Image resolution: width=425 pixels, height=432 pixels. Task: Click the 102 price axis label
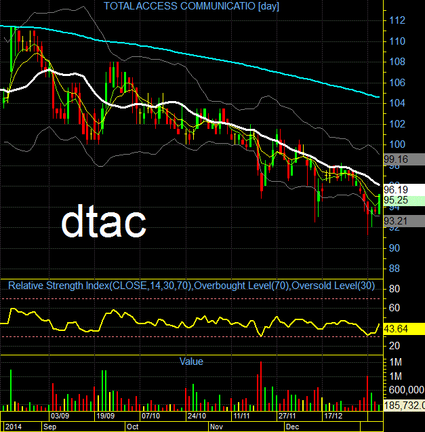tap(397, 124)
